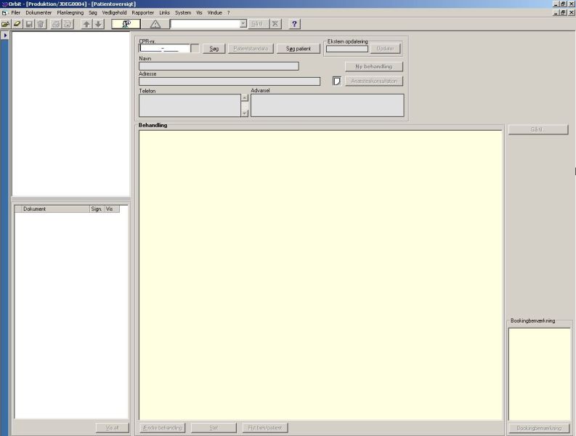The height and width of the screenshot is (436, 576).
Task: Open the toolbar combo box dropdown
Action: click(243, 24)
